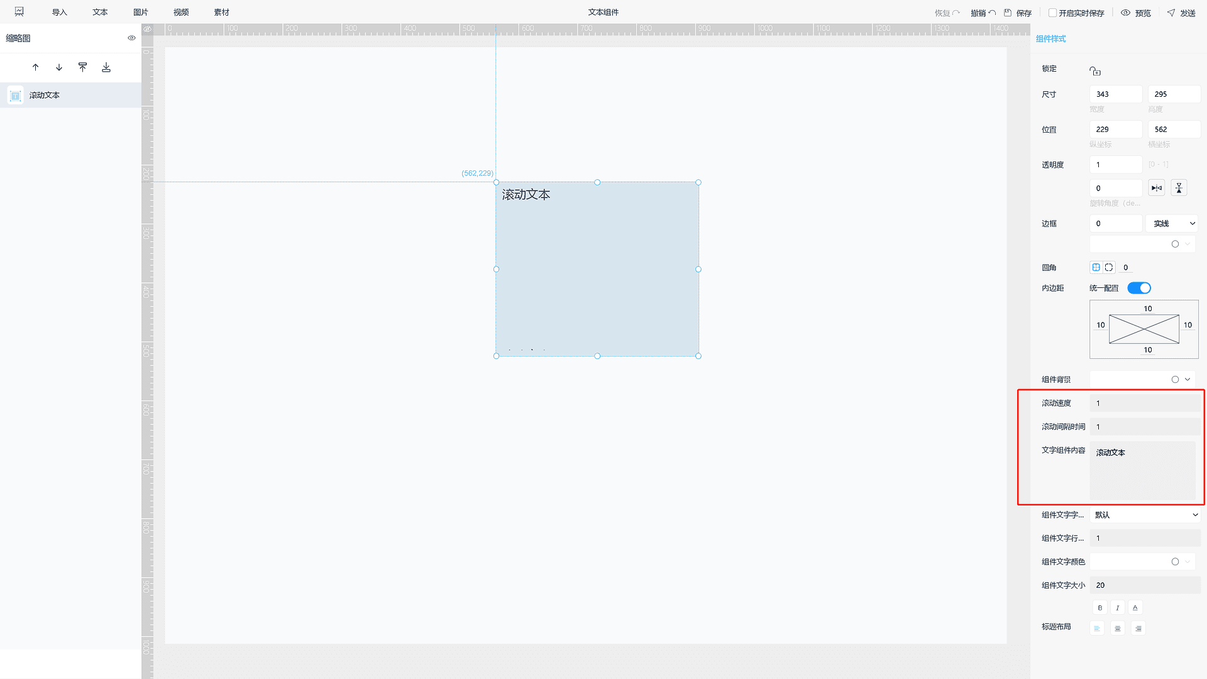
Task: Select uniform corner radius icon
Action: (x=1096, y=267)
